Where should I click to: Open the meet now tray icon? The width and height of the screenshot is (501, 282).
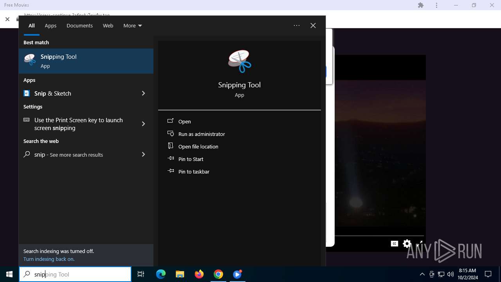tap(432, 274)
